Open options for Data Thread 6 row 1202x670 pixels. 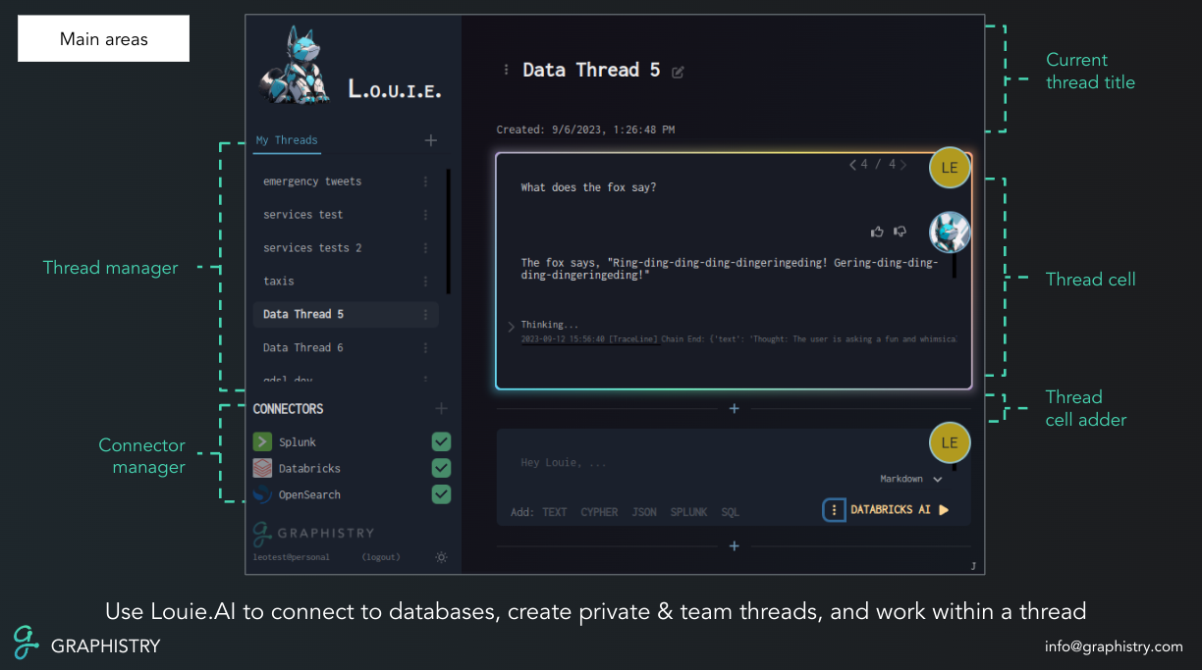pos(425,348)
